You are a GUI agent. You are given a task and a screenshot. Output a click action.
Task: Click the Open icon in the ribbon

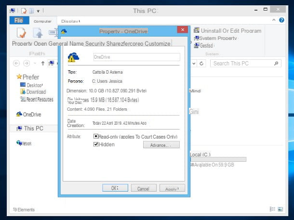point(38,33)
